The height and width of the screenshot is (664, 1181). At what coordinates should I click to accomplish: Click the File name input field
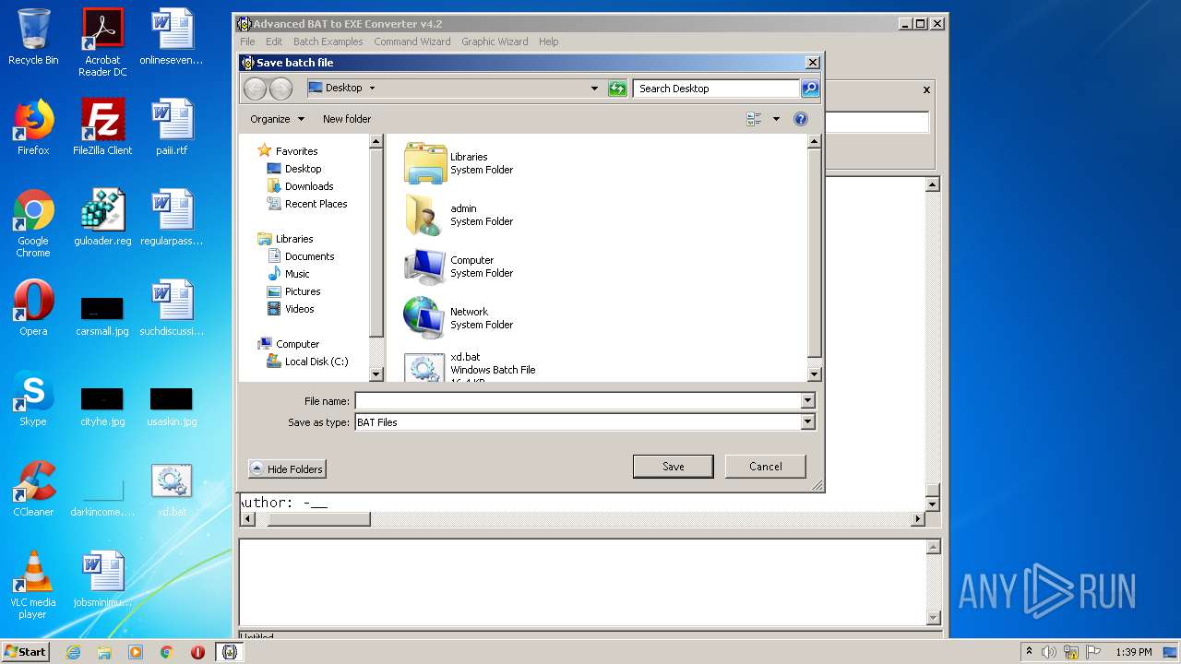(x=578, y=401)
